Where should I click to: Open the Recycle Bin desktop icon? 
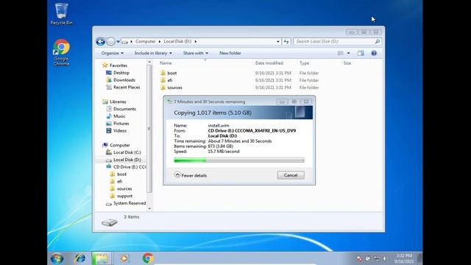pyautogui.click(x=61, y=14)
